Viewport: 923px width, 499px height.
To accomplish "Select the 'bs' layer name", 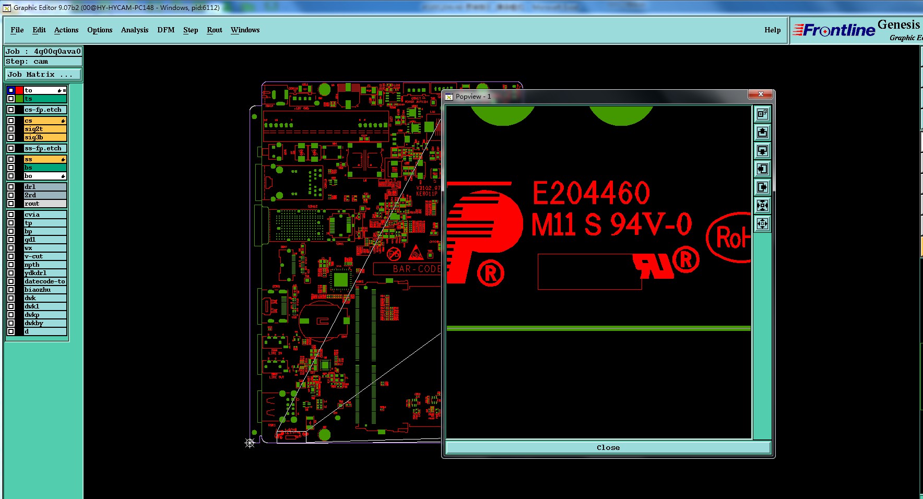I will click(x=45, y=168).
